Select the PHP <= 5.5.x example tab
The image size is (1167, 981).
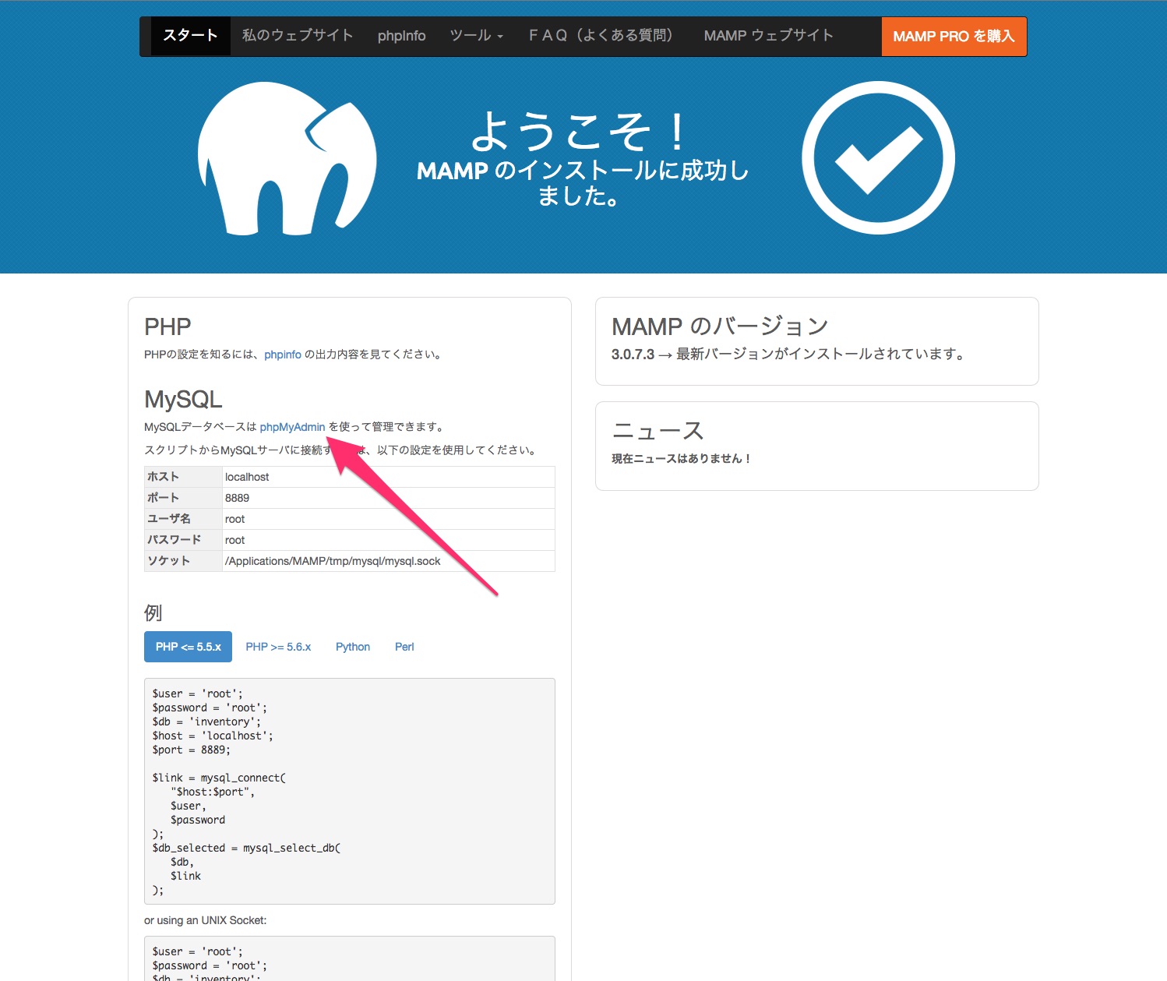(188, 647)
